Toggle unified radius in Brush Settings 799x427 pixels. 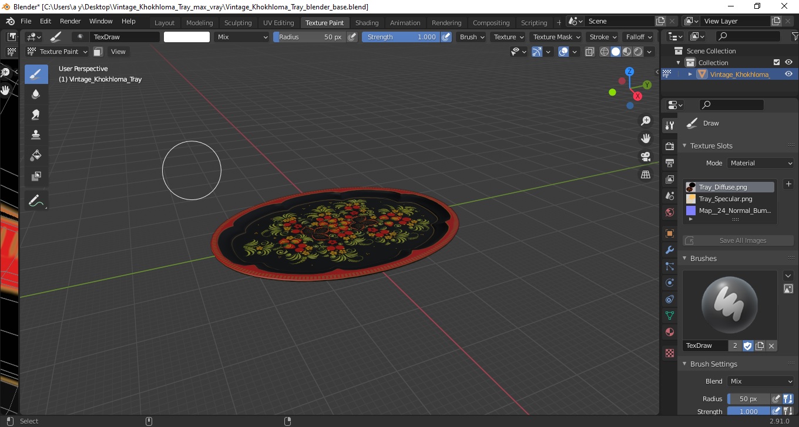(x=788, y=399)
